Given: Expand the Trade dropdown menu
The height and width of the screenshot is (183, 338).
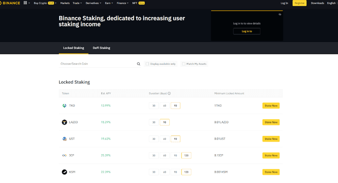Looking at the screenshot, I should pyautogui.click(x=77, y=3).
